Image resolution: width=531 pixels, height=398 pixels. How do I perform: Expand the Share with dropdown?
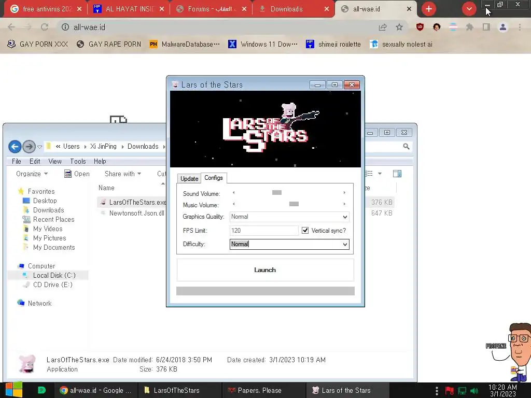coord(123,174)
